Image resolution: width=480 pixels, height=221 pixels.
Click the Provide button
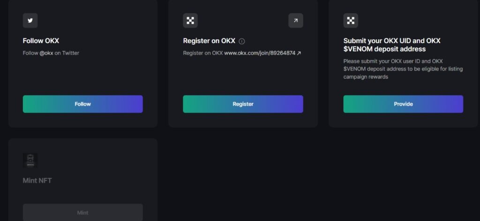coord(403,104)
